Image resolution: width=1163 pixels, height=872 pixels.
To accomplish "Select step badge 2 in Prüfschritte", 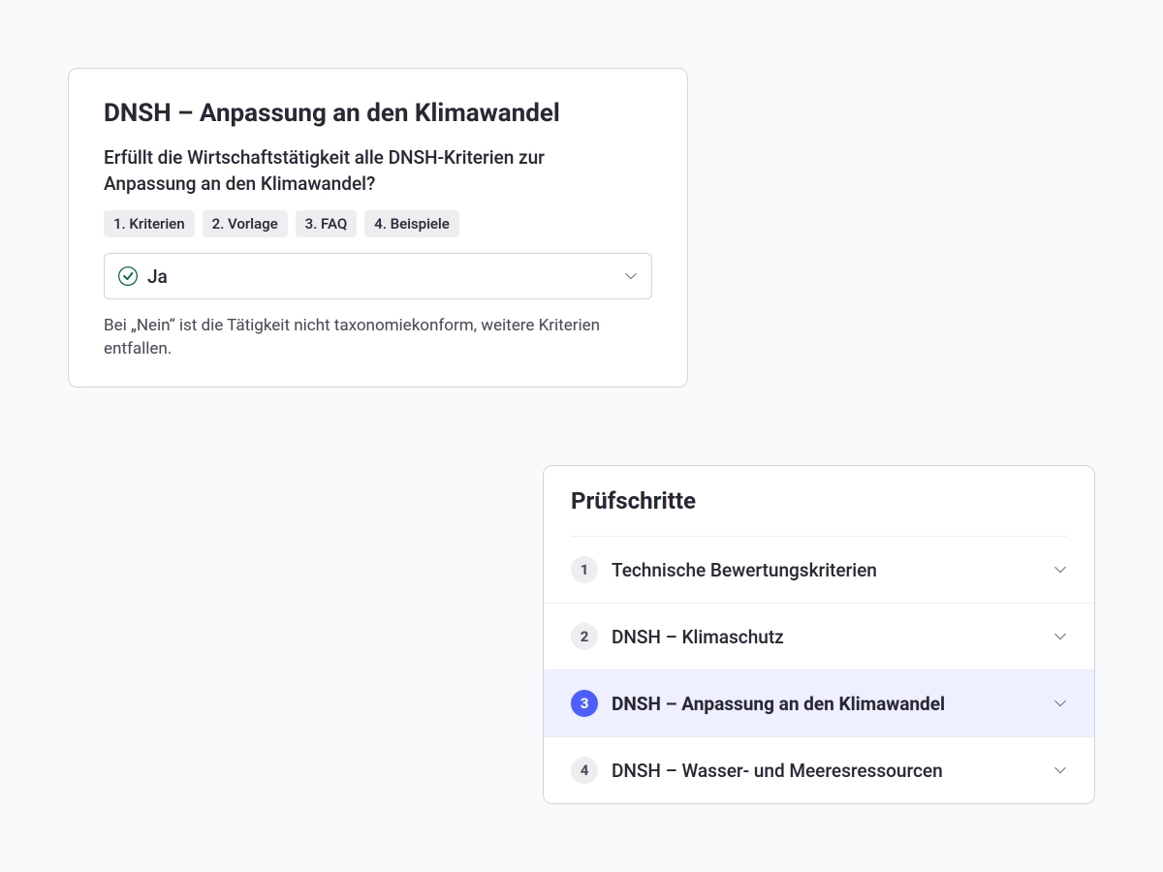I will [584, 637].
